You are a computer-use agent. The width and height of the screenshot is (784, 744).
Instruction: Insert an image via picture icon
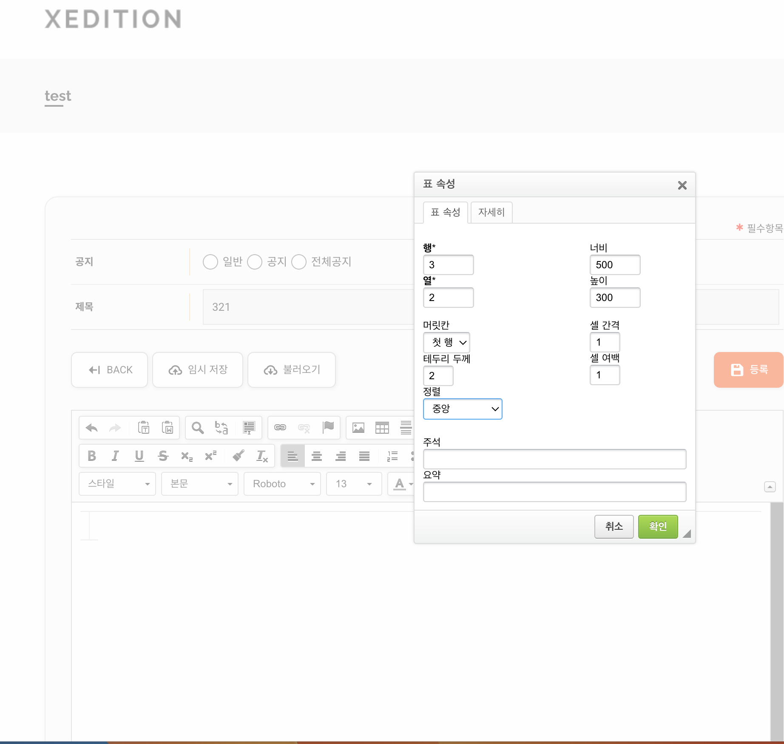[x=358, y=428]
